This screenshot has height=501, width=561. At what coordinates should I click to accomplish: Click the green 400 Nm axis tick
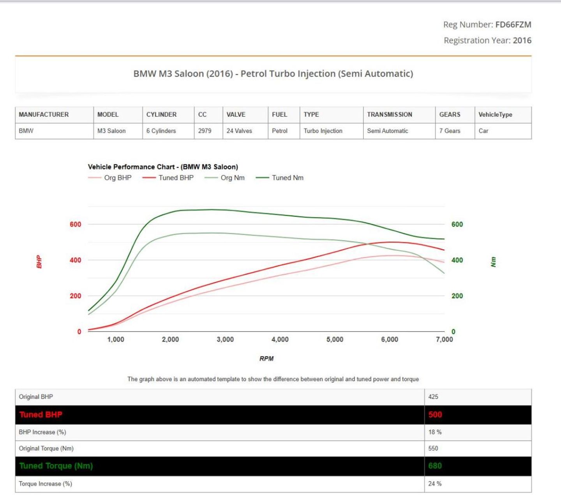(x=457, y=260)
